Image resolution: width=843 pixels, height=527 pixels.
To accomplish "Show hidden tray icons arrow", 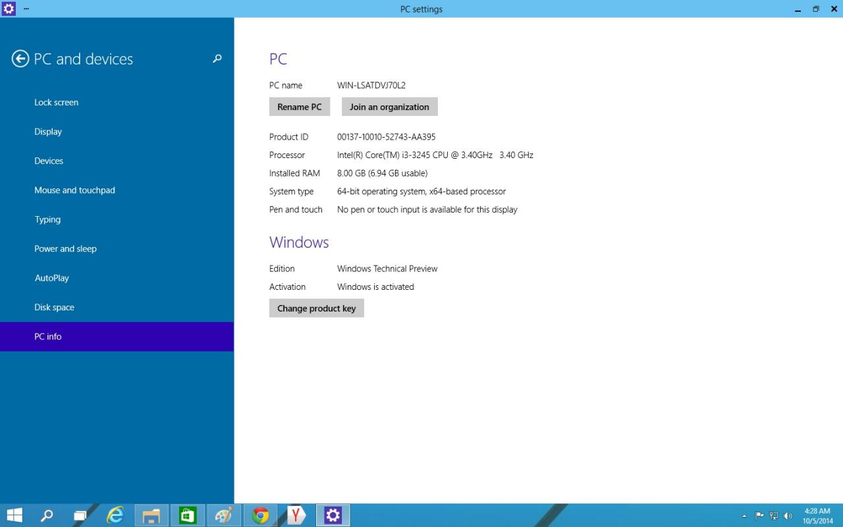I will (744, 516).
